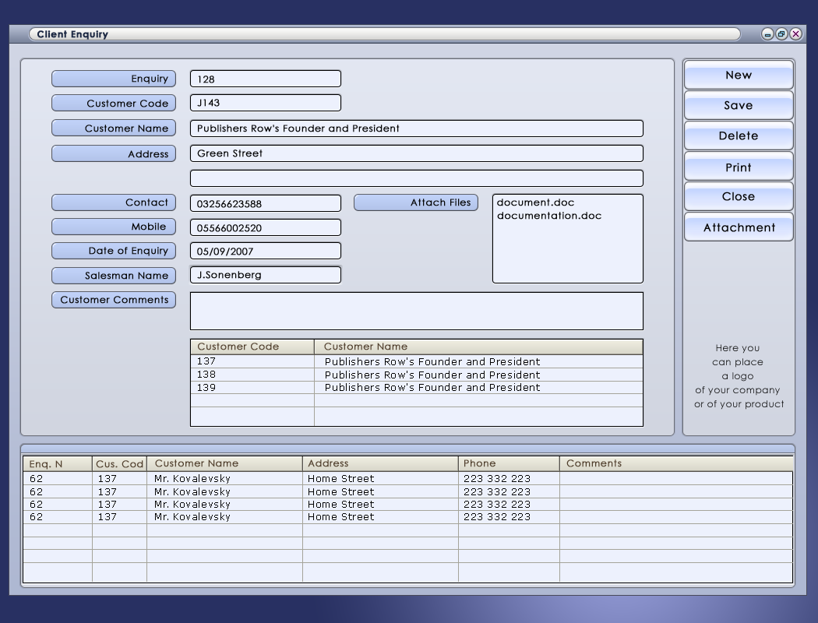Place cursor in the Address field
Viewport: 818px width, 623px height.
click(417, 153)
